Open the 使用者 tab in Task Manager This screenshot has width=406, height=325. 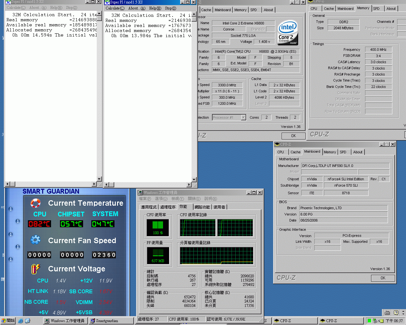tap(219, 207)
